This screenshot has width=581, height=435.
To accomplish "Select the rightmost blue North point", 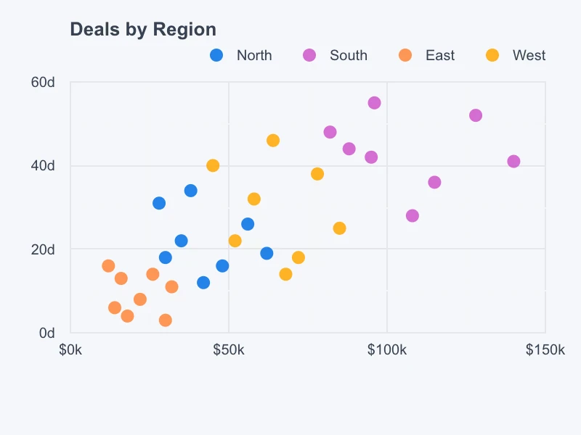I will (267, 253).
